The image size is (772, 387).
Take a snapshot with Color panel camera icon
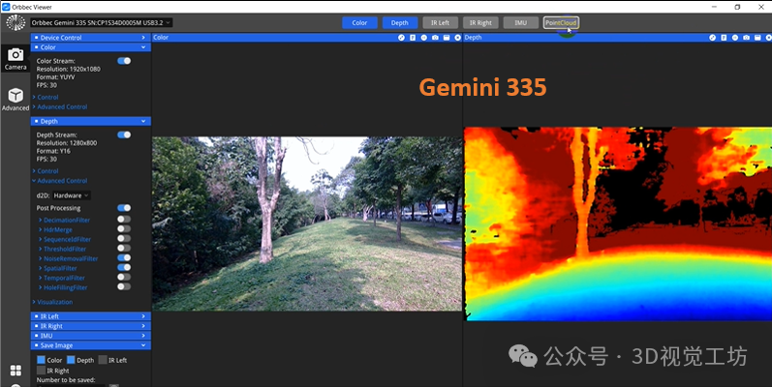click(x=435, y=38)
